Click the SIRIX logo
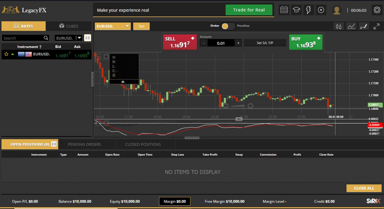 point(373,201)
